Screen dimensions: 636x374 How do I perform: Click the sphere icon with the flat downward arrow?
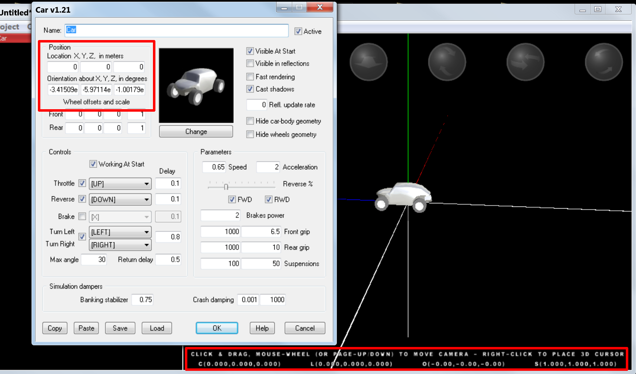(368, 62)
